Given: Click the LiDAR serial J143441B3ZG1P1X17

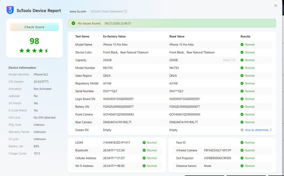Looking at the screenshot, I should (x=117, y=142).
